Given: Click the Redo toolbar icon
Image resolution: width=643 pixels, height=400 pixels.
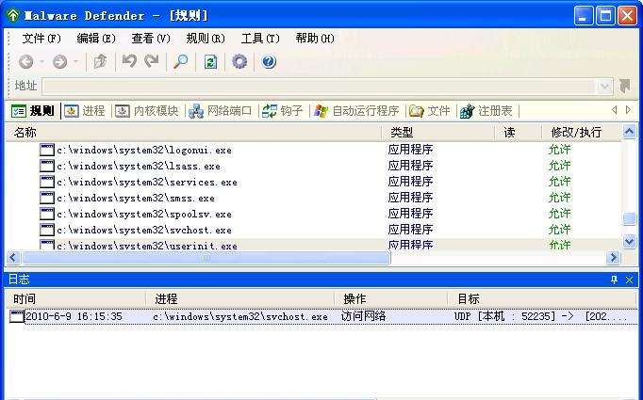Looking at the screenshot, I should 151,62.
